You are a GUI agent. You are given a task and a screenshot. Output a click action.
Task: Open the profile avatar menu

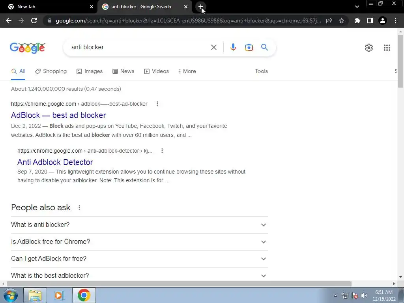click(383, 21)
